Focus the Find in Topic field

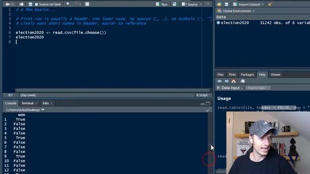tap(258, 88)
